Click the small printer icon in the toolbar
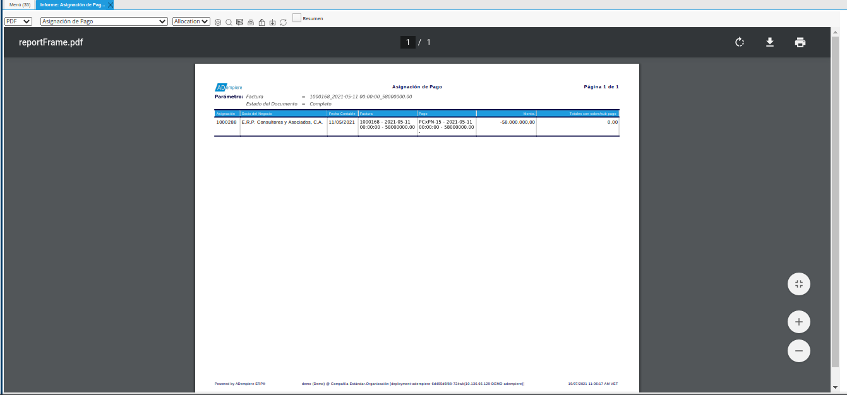The width and height of the screenshot is (847, 395). point(251,21)
